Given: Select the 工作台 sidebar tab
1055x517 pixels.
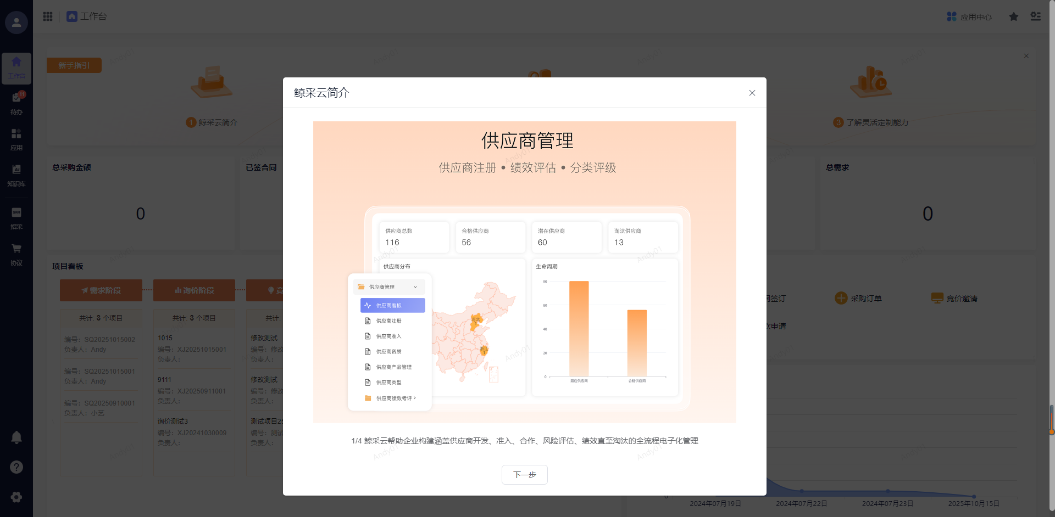Looking at the screenshot, I should 16,68.
